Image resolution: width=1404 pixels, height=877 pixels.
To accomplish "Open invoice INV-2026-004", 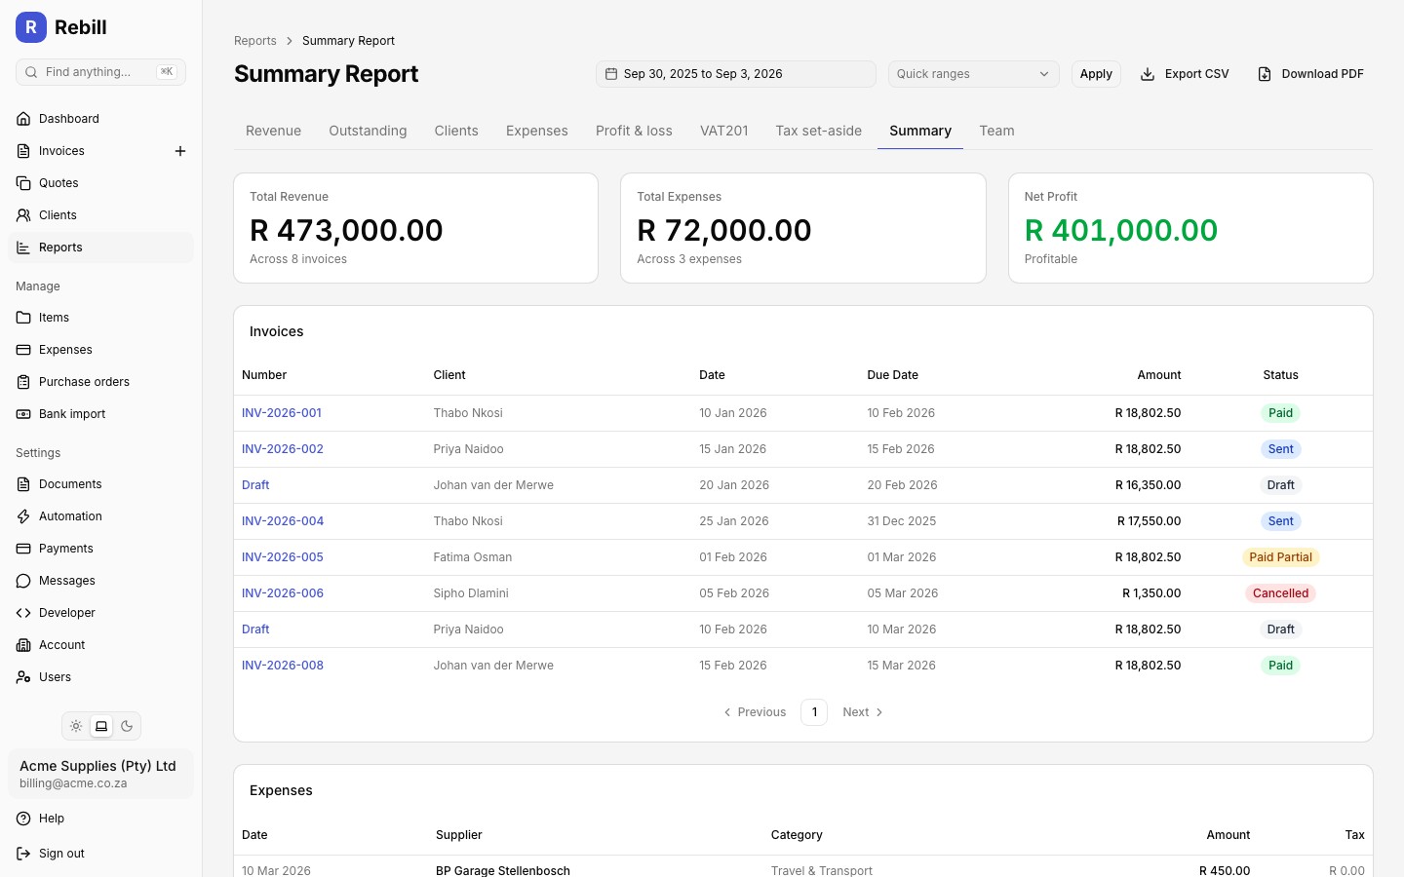I will (x=283, y=521).
